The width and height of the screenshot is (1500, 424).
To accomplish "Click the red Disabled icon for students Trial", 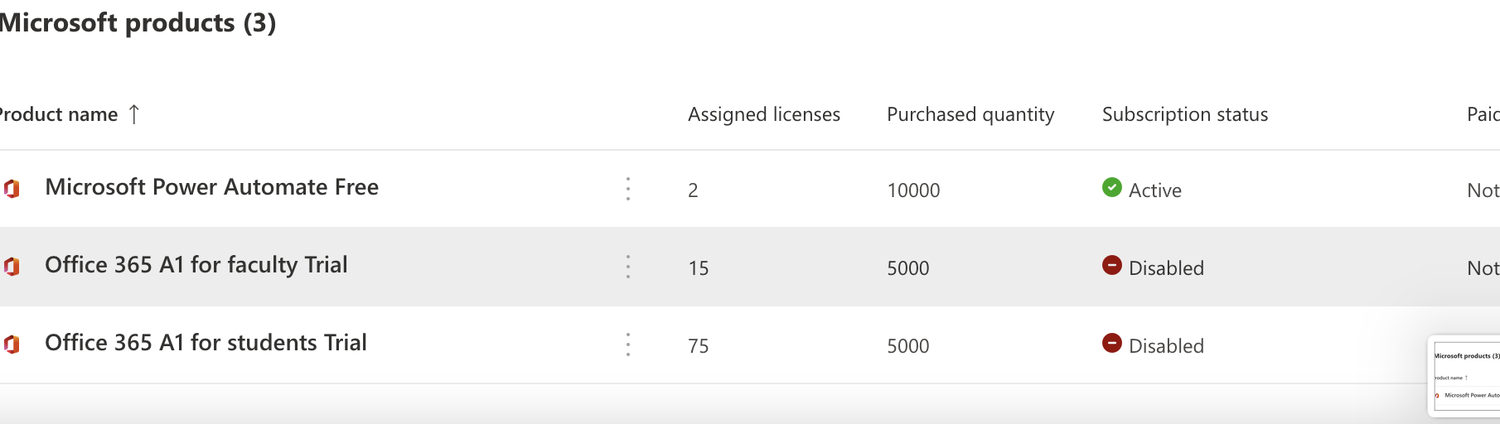I will (1111, 343).
